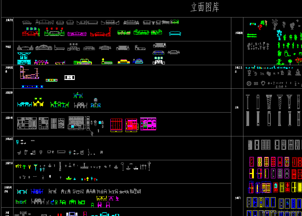Viewport: 302px width, 216px height.
Task: Select the red sofa with tall floor lamp
Action: click(x=101, y=32)
